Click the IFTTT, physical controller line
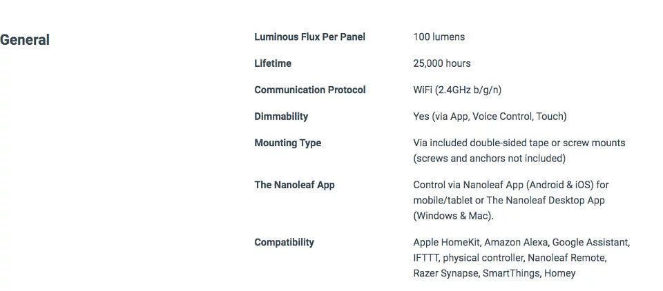Screen dimensions: 663x291 point(509,258)
